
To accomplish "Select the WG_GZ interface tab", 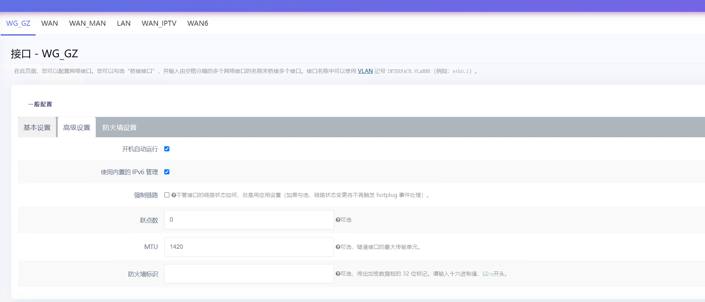I will (x=18, y=23).
